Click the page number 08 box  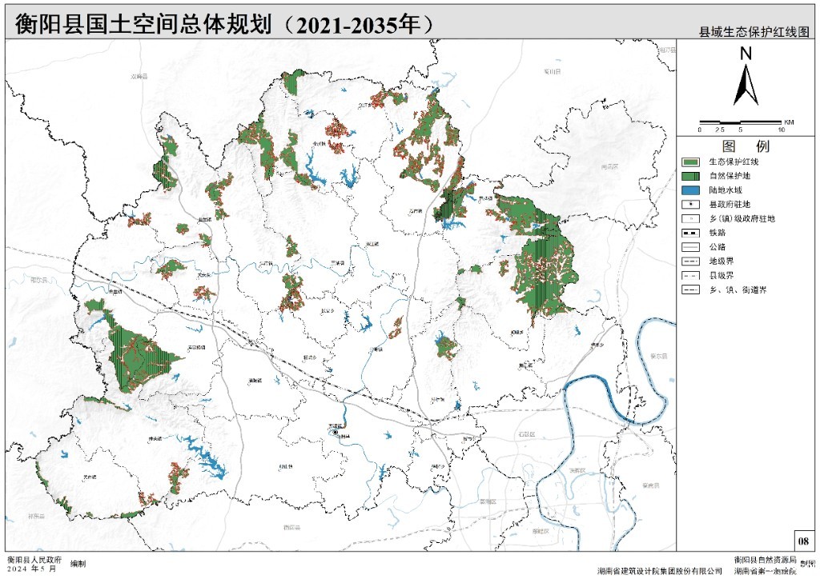point(804,541)
